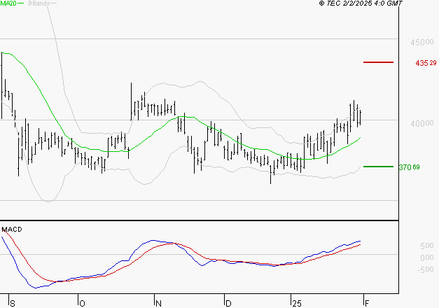Image resolution: width=439 pixels, height=308 pixels.
Task: Click the D month marker on time axis
Action: point(228,303)
